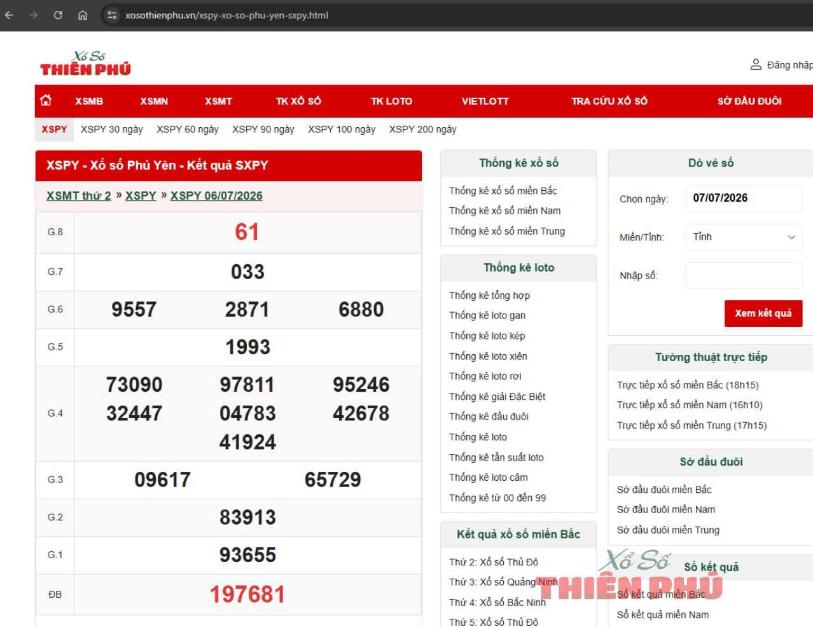Open the Xổ Số Thiên Phú logo
813x627 pixels.
(85, 64)
